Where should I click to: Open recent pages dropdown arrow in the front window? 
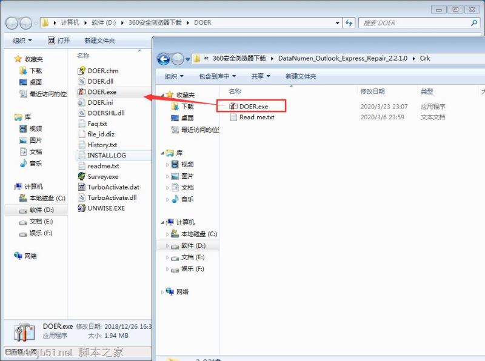[188, 59]
